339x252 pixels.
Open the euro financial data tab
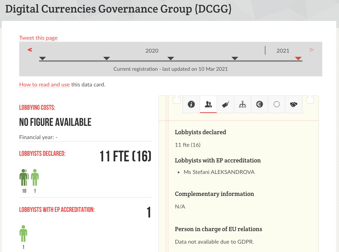[x=260, y=104]
